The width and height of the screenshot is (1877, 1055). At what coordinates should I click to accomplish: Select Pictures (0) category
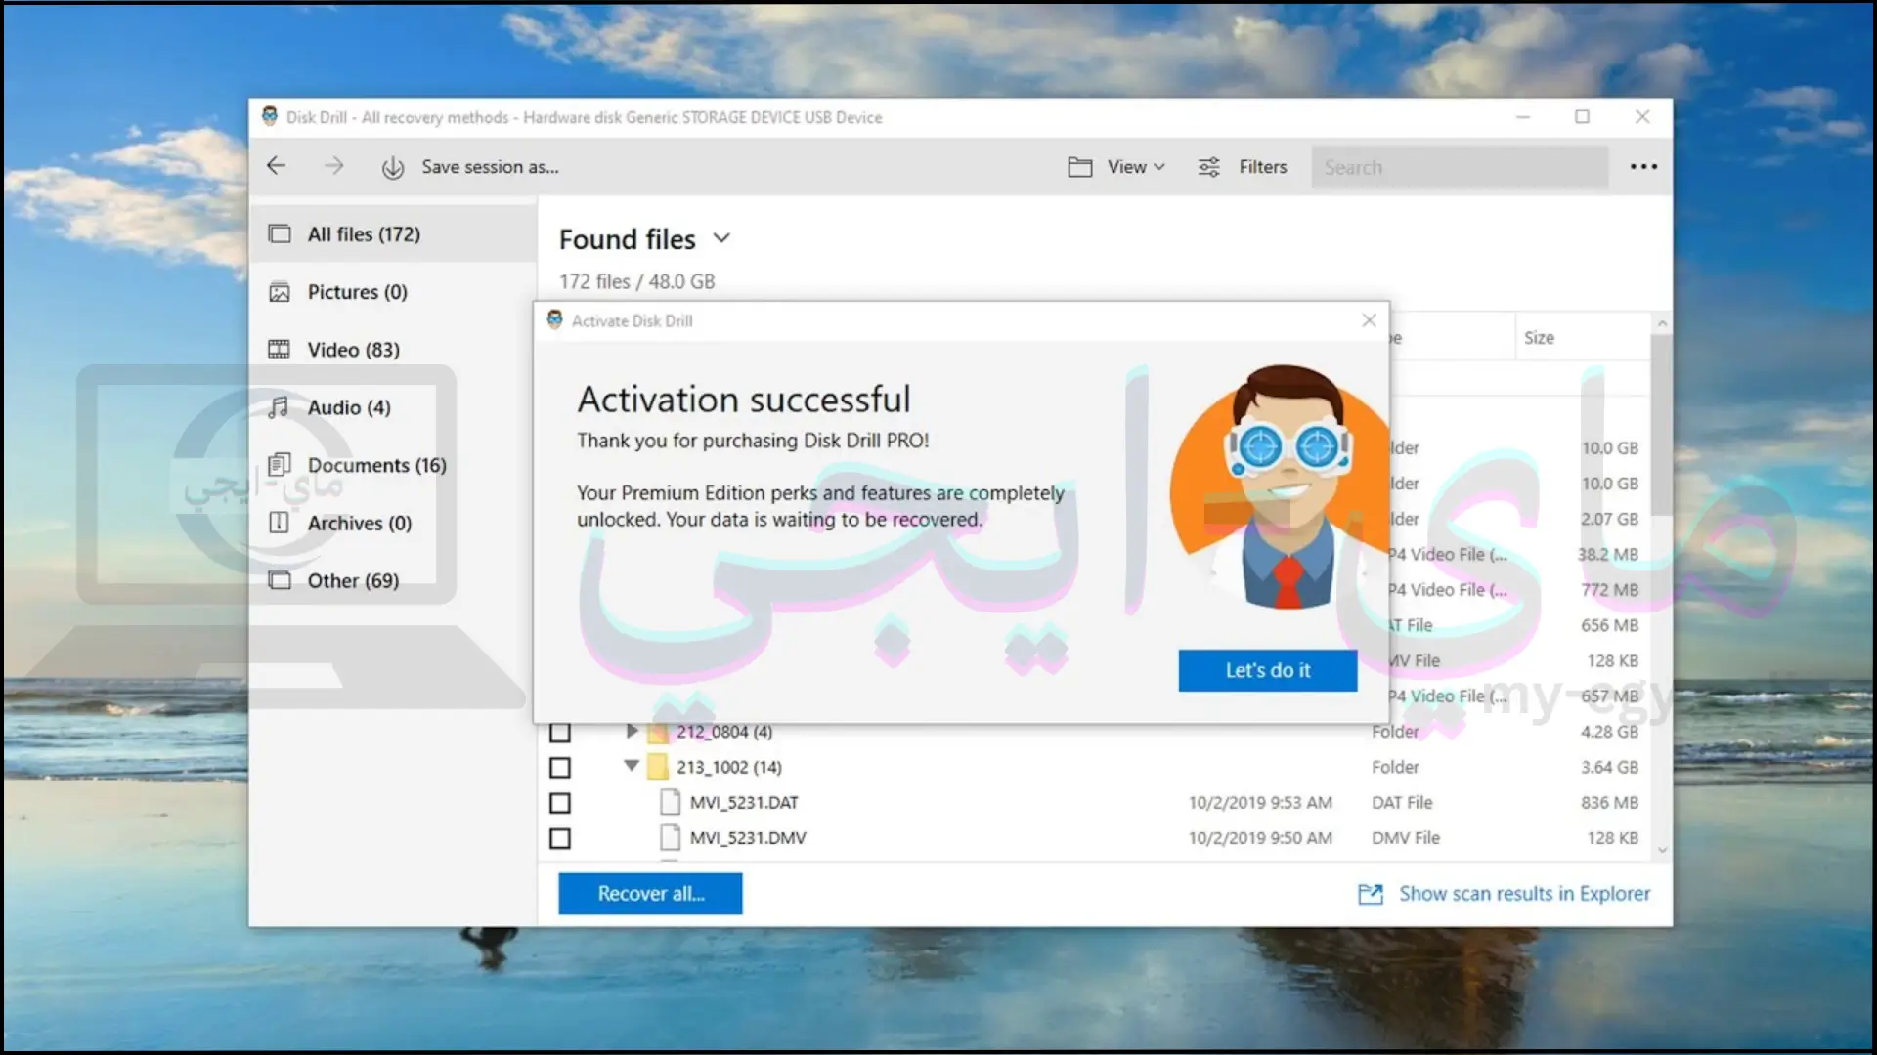(392, 292)
